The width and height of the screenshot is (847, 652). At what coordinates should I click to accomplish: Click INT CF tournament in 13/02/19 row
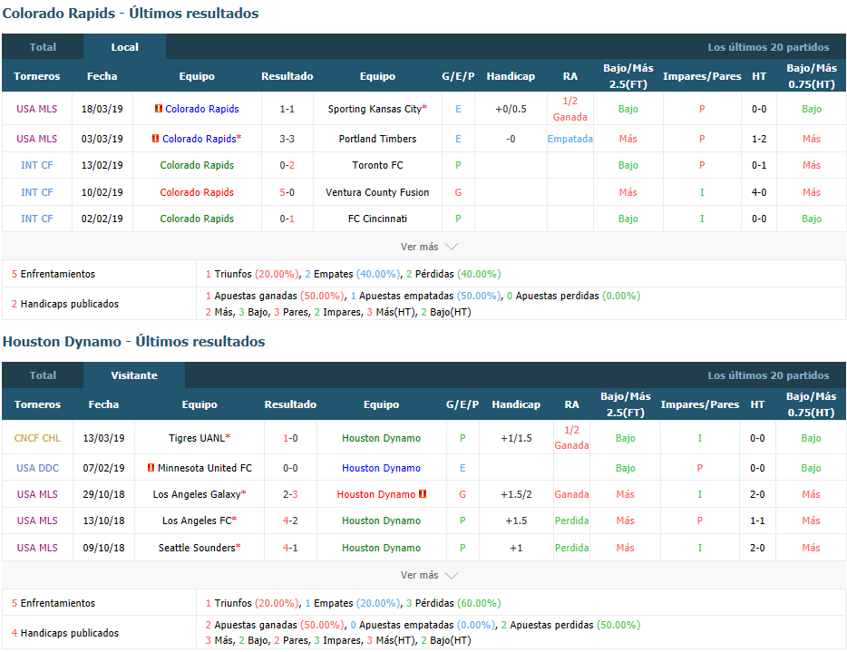(x=37, y=165)
